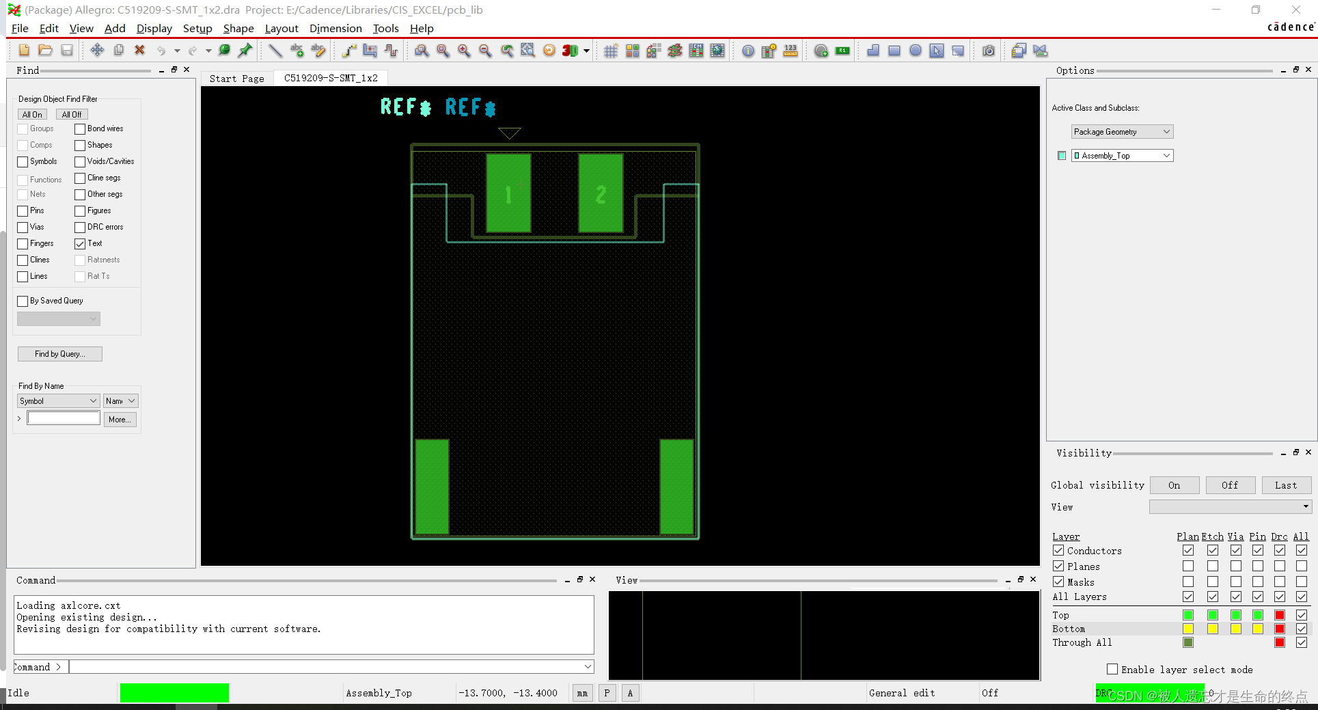Click the Top layer green color swatch
Viewport: 1318px width, 710px height.
pyautogui.click(x=1188, y=615)
